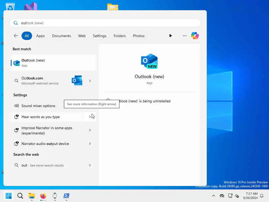269x202 pixels.
Task: Expand the Outlook.com result chevron
Action: [x=90, y=80]
